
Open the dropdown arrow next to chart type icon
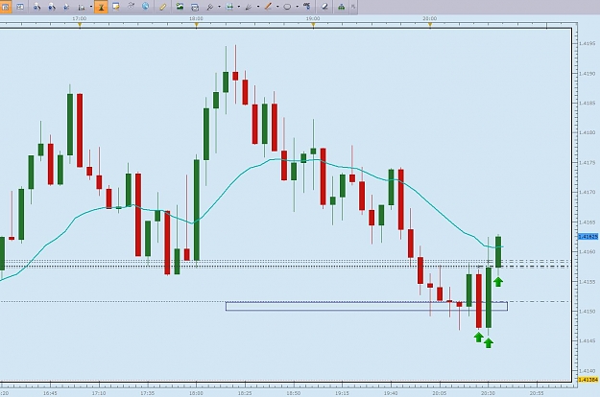[91, 7]
